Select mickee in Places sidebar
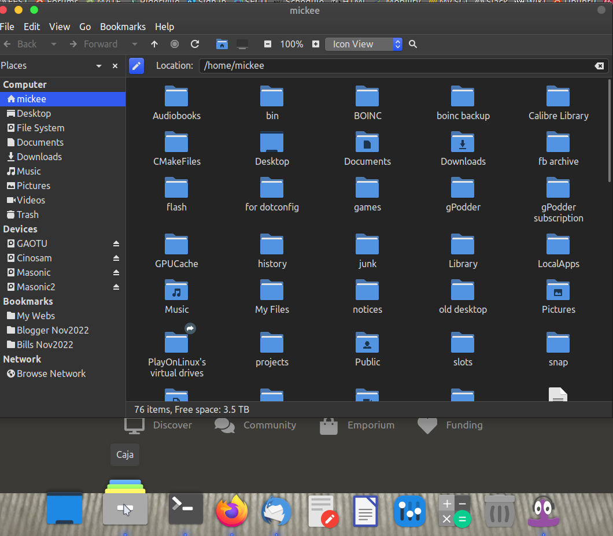Screen dimensions: 613x536 [x=62, y=99]
